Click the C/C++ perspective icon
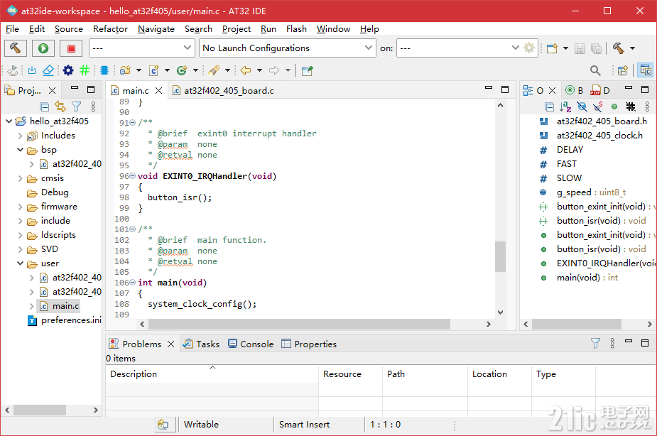 645,70
